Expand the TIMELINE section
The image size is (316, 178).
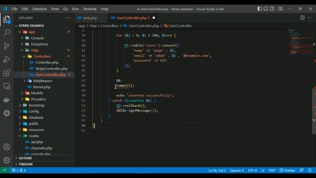[x=44, y=164]
